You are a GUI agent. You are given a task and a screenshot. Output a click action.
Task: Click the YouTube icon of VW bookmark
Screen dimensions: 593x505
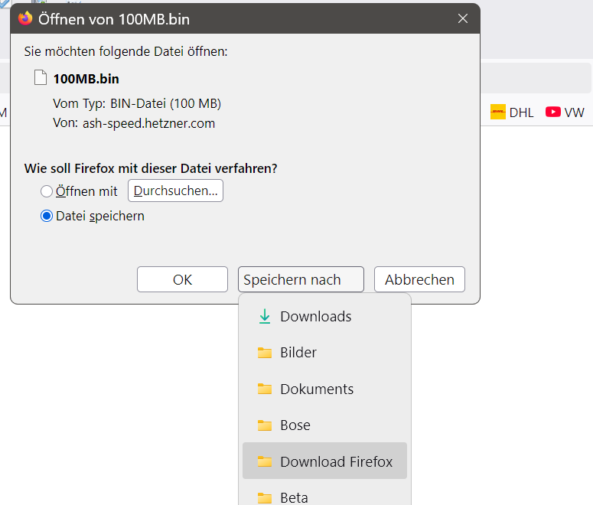click(x=552, y=112)
